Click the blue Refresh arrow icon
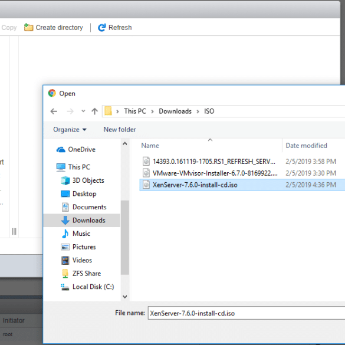This screenshot has width=345, height=345. (x=101, y=28)
